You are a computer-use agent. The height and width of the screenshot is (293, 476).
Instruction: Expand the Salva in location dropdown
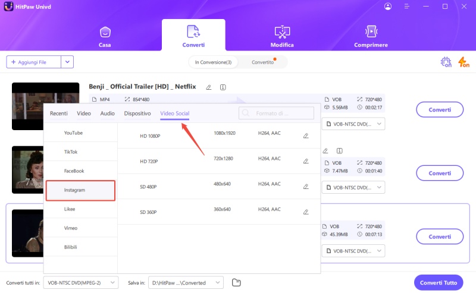(x=186, y=282)
